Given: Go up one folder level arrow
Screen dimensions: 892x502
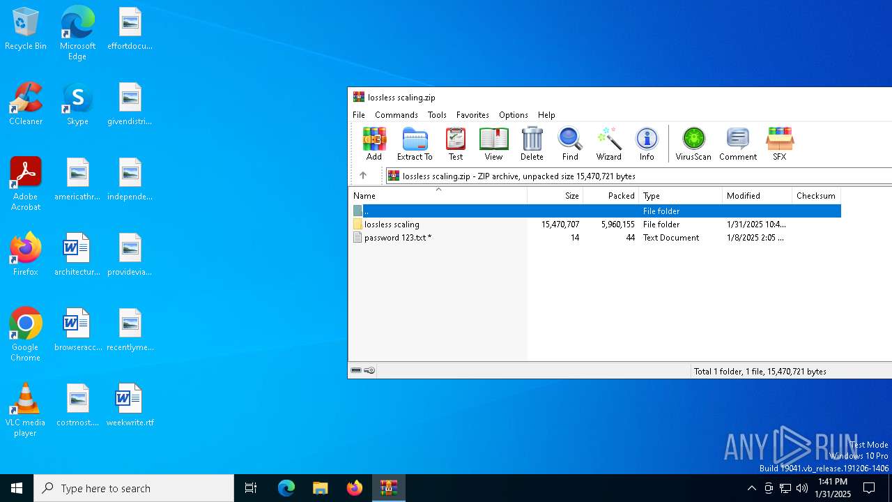Looking at the screenshot, I should pos(362,176).
